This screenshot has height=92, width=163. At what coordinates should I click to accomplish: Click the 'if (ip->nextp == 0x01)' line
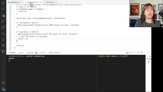click(27, 23)
